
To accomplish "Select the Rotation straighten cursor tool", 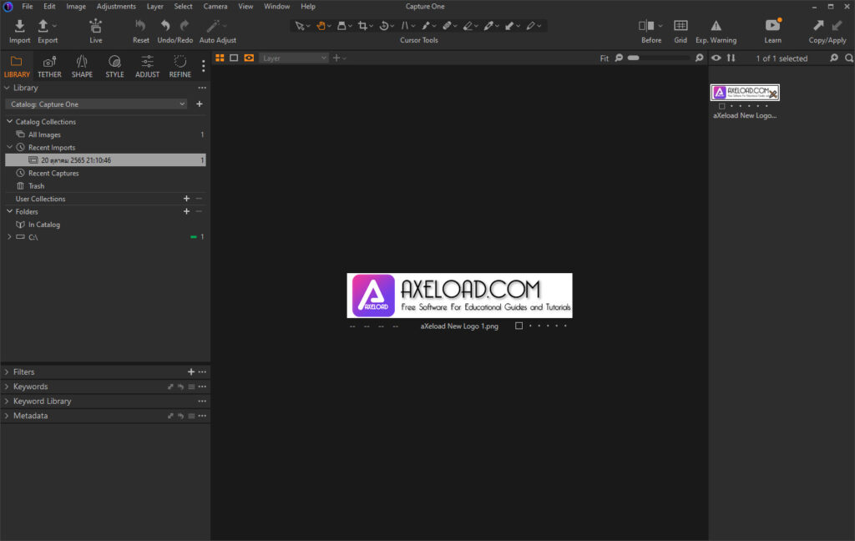I will pos(383,26).
